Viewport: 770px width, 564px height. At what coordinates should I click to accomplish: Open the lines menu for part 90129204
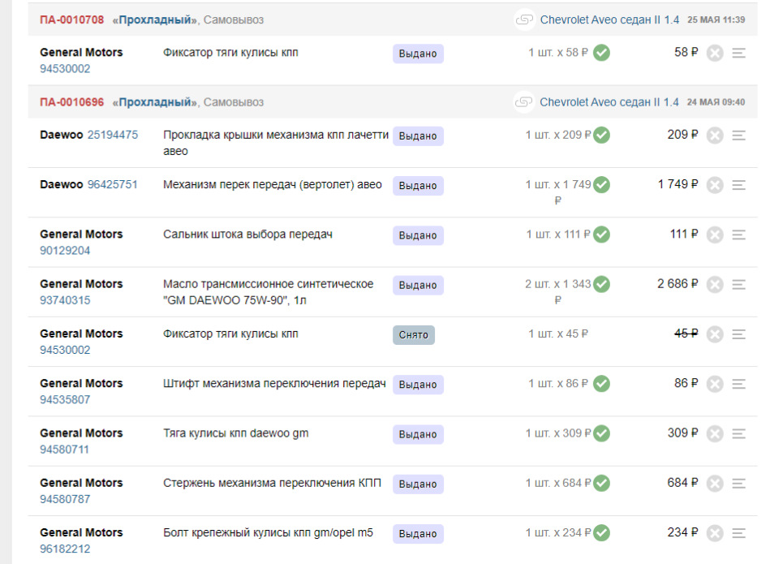point(738,235)
